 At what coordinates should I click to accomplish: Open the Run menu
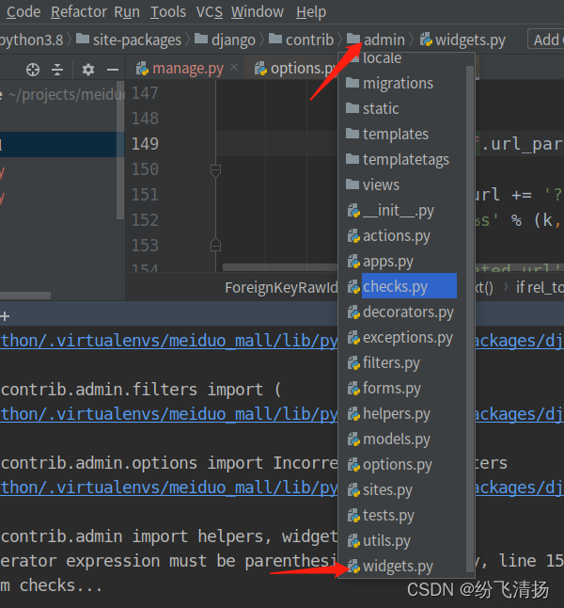pos(127,12)
